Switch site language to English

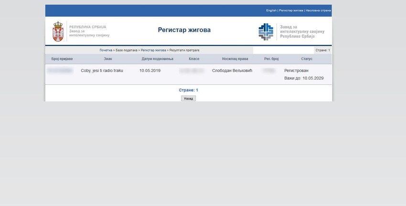pos(271,10)
